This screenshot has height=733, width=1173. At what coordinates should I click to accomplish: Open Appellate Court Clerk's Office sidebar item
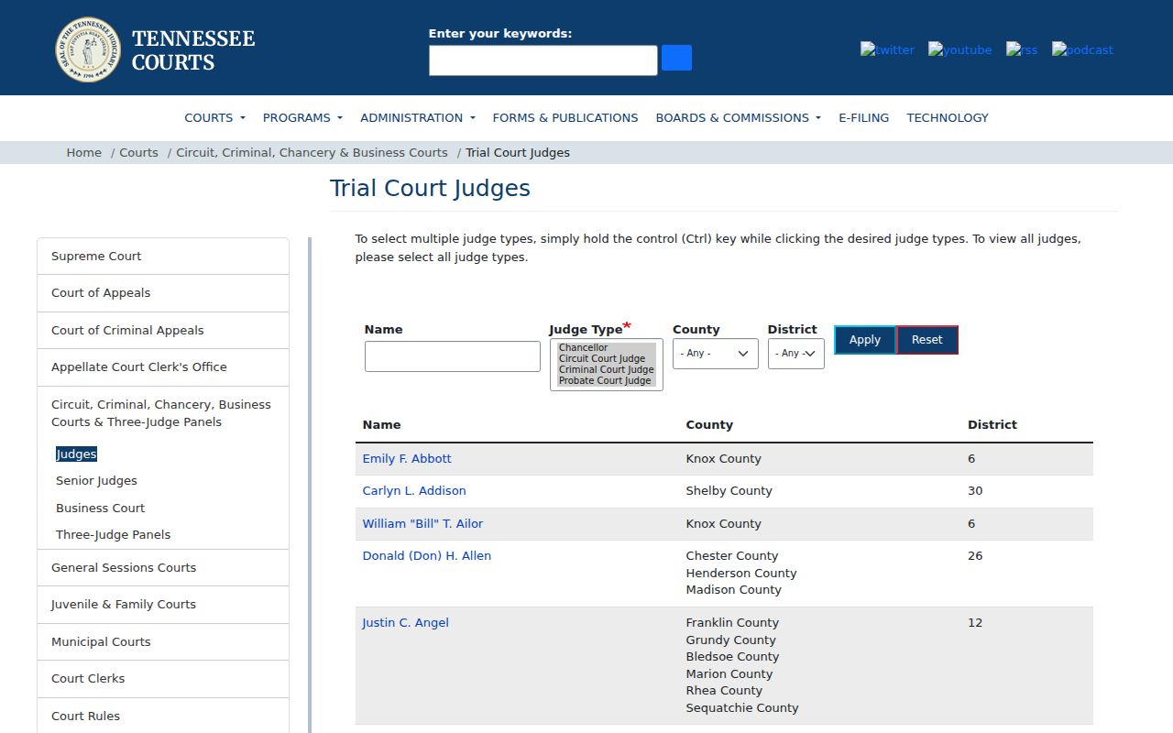[163, 367]
